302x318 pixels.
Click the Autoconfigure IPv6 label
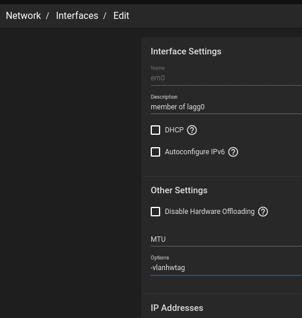point(194,152)
